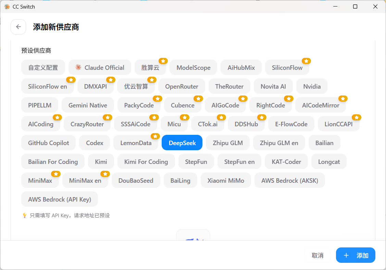The width and height of the screenshot is (386, 270).
Task: Choose the CrazyRouter provider
Action: (x=87, y=124)
